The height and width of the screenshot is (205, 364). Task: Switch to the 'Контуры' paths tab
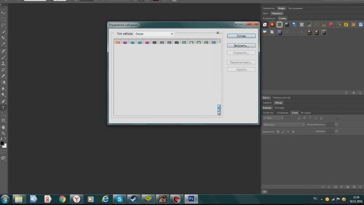pos(279,108)
